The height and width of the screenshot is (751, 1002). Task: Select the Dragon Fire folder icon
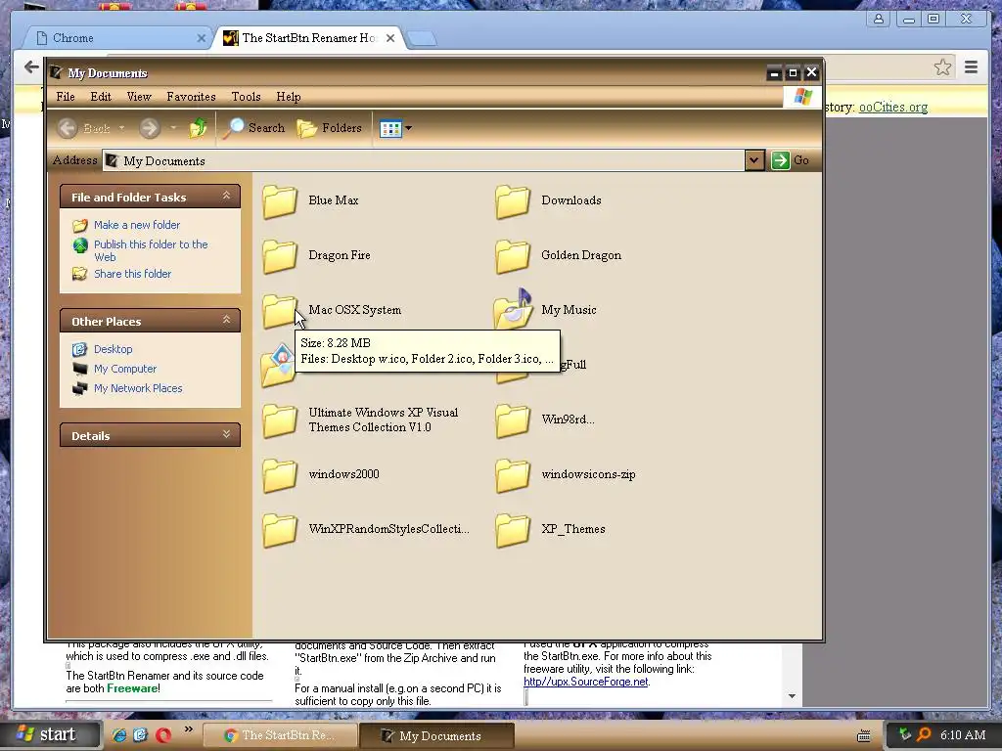coord(279,255)
